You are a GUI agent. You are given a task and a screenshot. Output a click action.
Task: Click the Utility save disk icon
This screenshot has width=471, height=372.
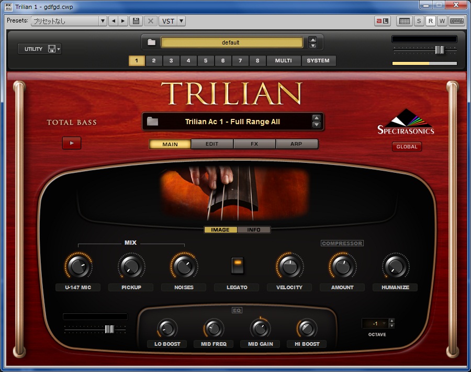pos(52,49)
